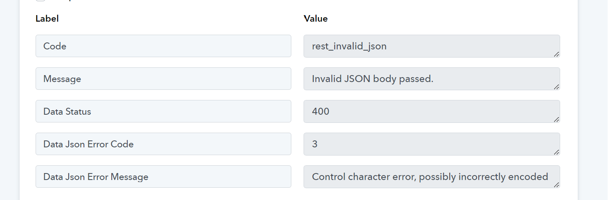Select the Data Json Error Message label field

click(x=163, y=177)
